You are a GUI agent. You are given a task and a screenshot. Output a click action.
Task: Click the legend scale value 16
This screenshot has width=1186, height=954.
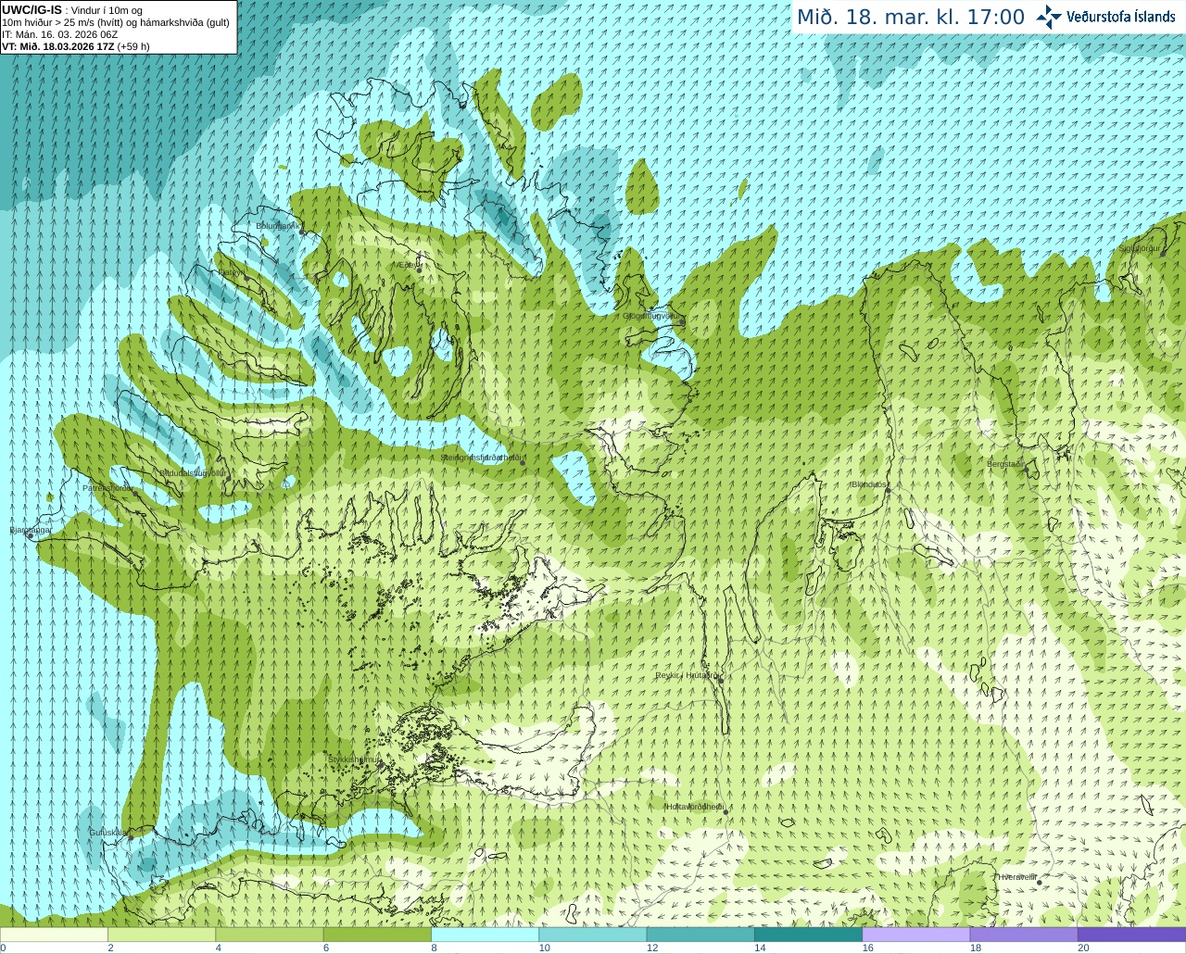click(868, 948)
